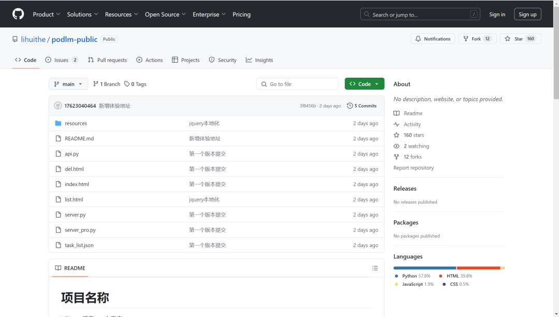This screenshot has height=317, width=559.
Task: Expand the Open Source menu
Action: (165, 15)
